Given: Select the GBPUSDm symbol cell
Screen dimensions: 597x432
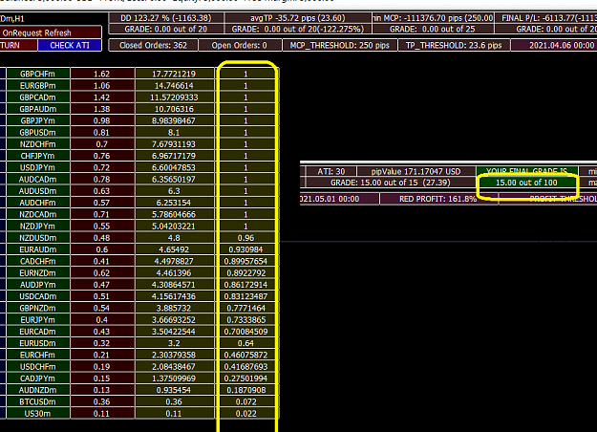Looking at the screenshot, I should tap(38, 133).
